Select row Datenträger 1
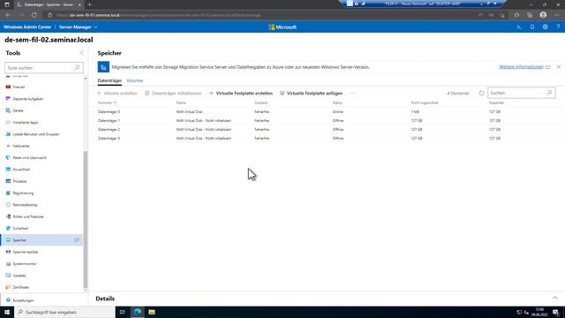 (327, 121)
